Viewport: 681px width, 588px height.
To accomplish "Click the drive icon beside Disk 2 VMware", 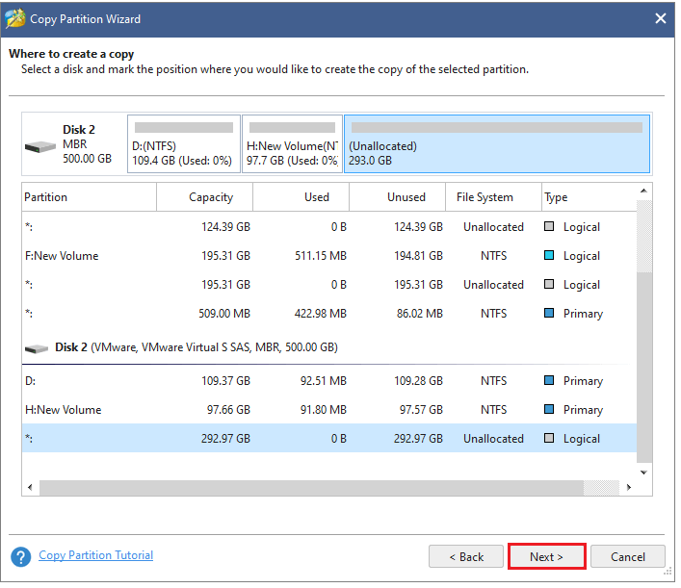I will pyautogui.click(x=37, y=348).
